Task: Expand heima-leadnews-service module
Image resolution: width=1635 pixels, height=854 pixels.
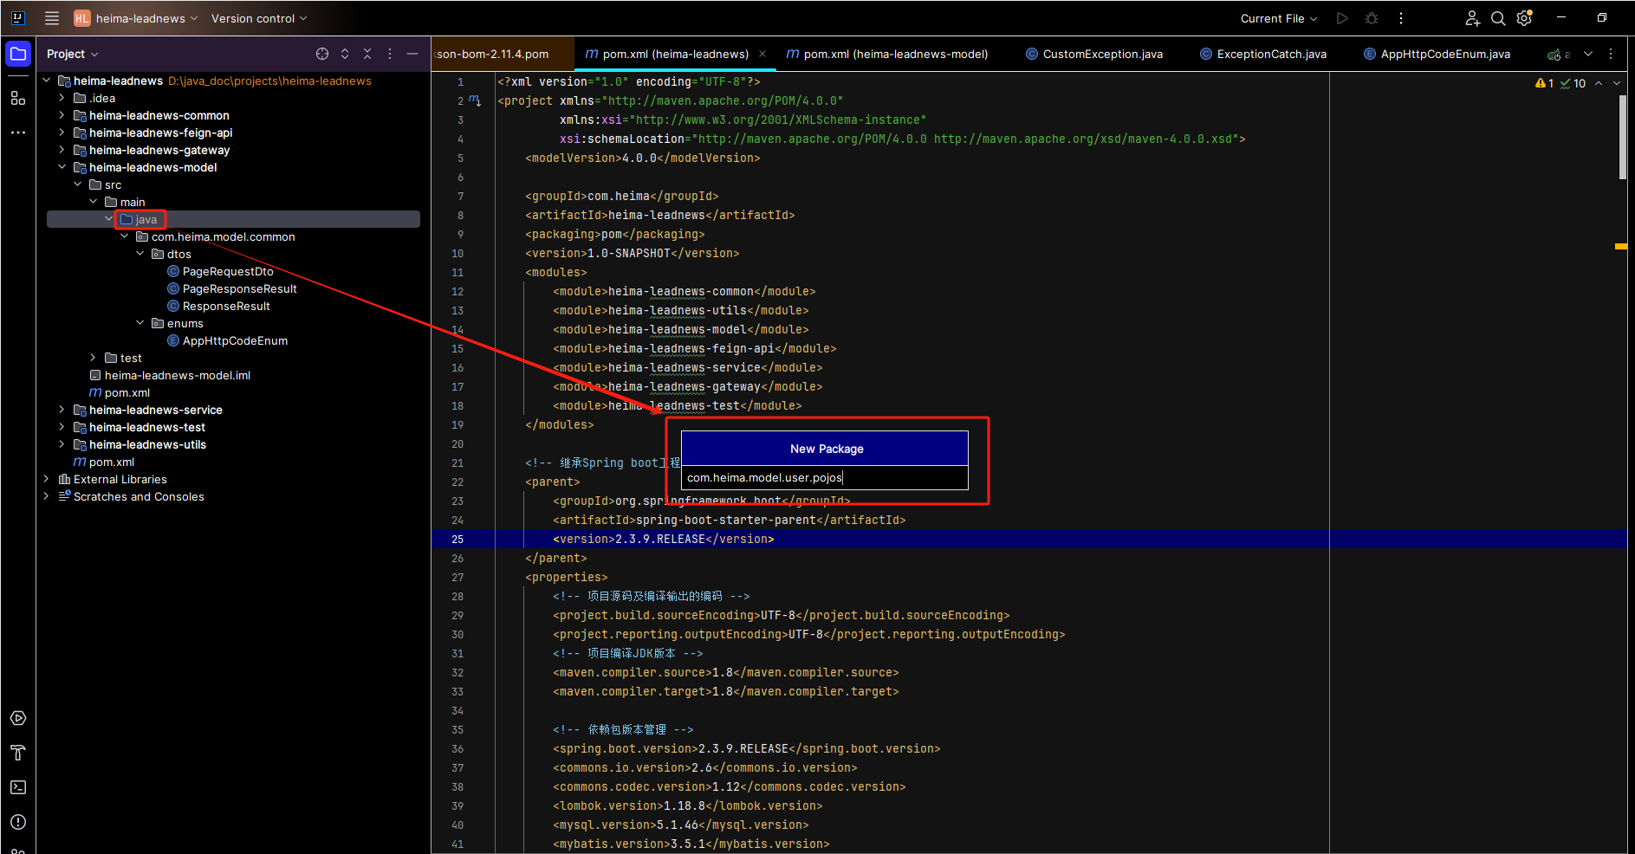Action: tap(62, 410)
